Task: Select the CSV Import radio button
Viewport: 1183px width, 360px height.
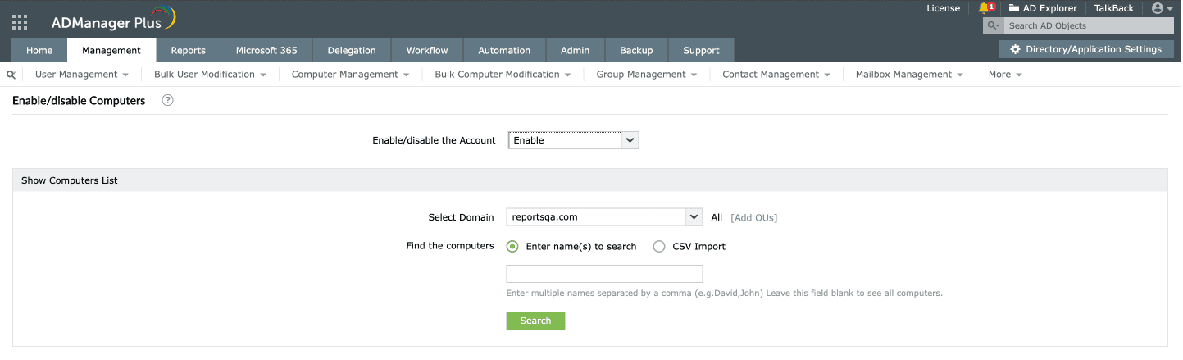Action: (659, 246)
